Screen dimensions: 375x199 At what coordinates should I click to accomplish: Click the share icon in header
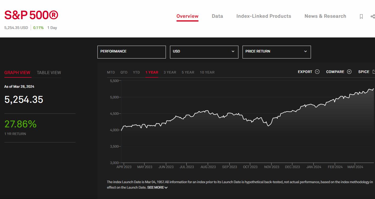pos(373,16)
